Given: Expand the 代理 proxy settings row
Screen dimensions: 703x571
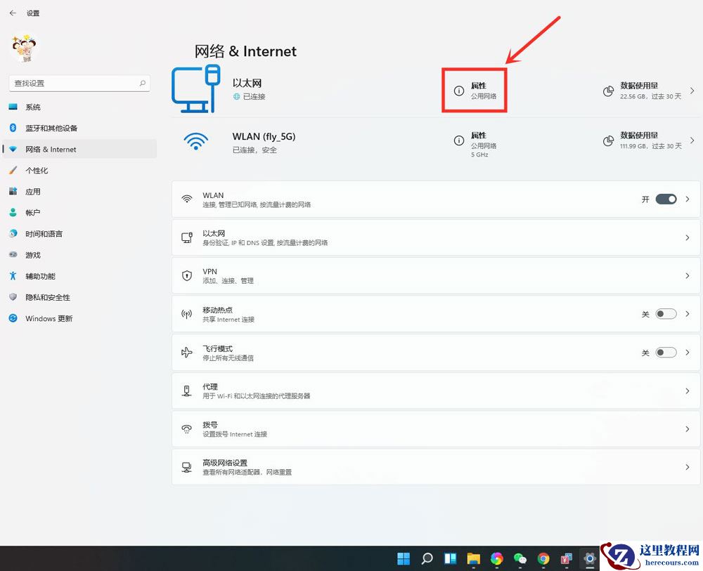Looking at the screenshot, I should tap(687, 390).
